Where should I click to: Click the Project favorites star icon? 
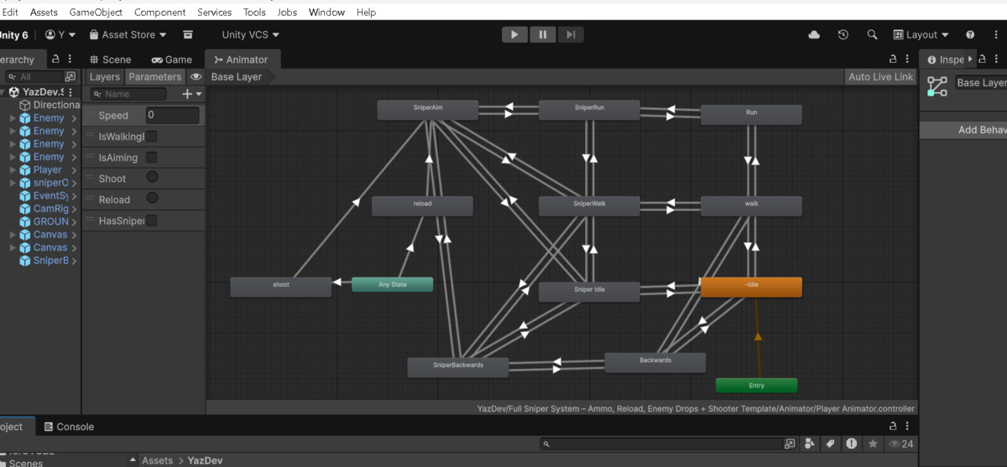(x=873, y=444)
